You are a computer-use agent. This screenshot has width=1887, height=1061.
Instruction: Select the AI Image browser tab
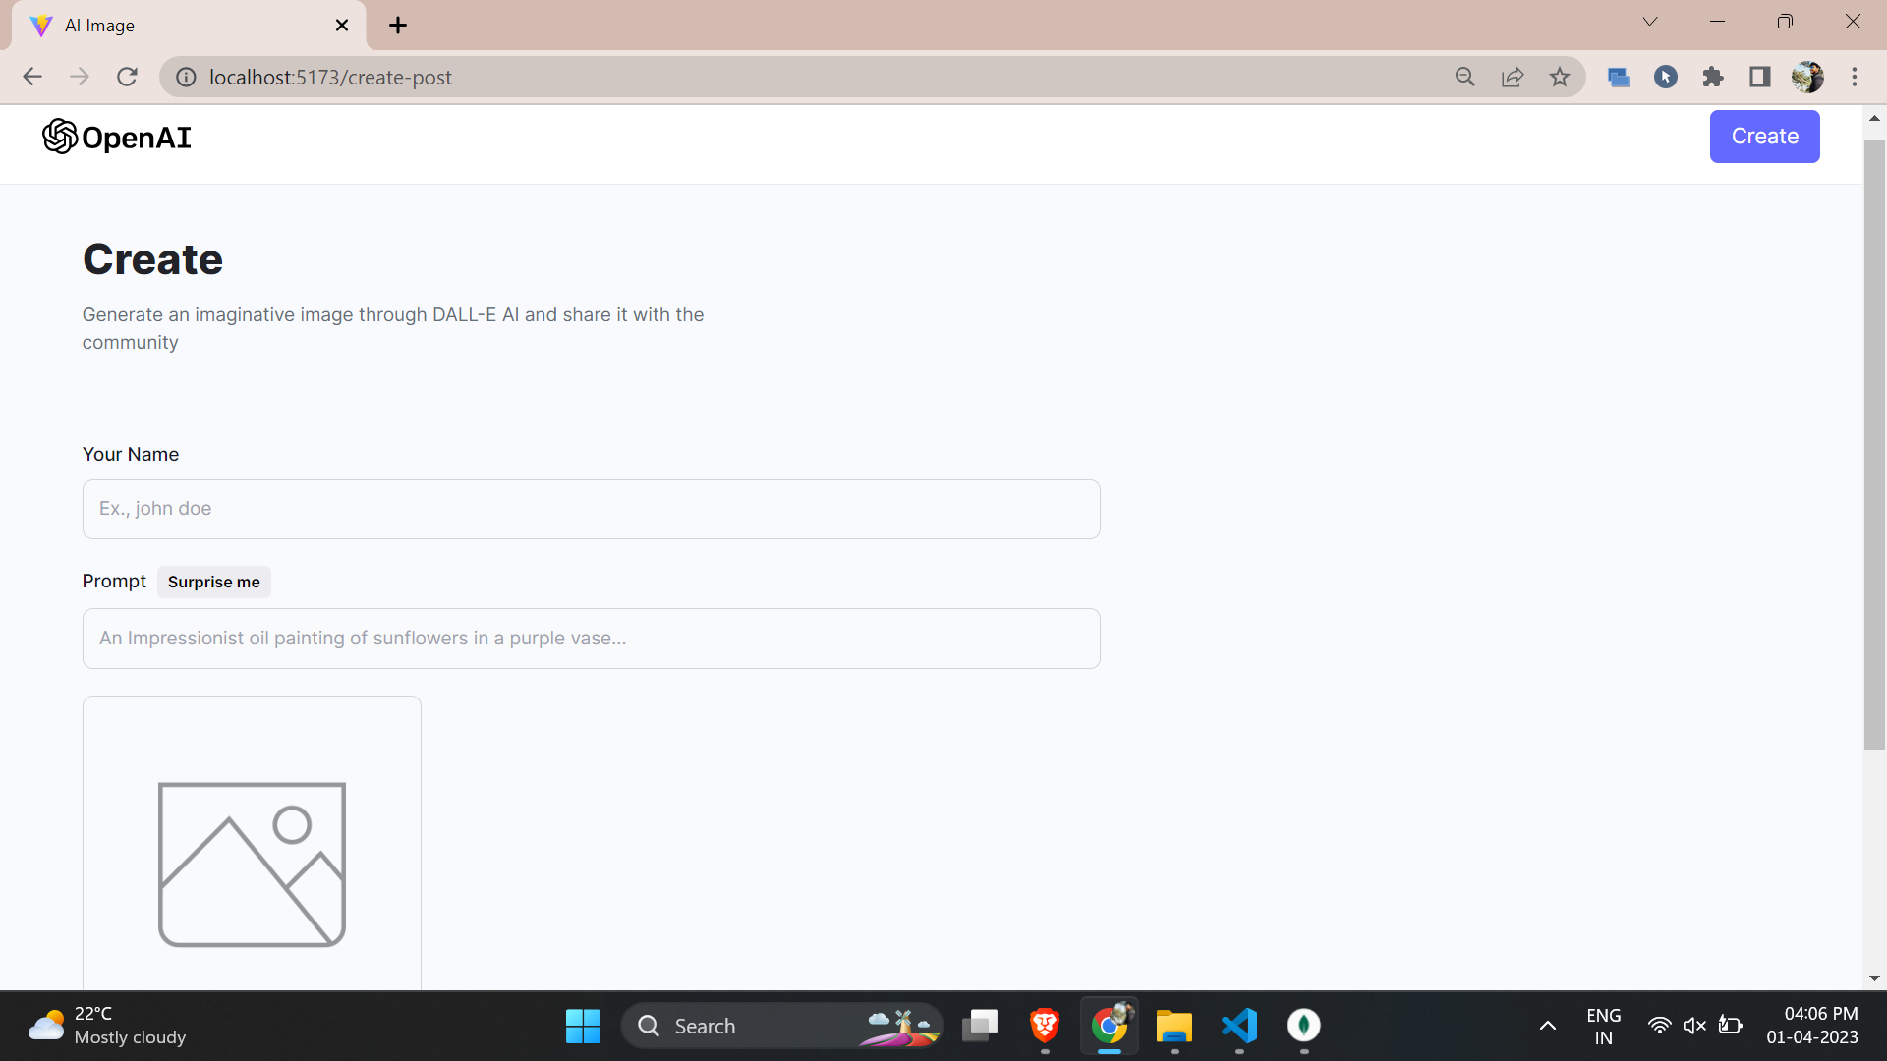tap(177, 26)
